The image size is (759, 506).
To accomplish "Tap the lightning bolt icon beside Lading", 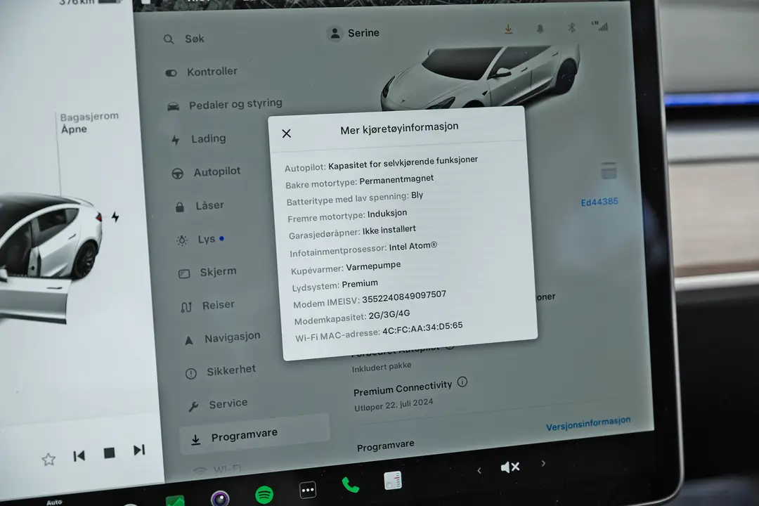I will (x=175, y=141).
